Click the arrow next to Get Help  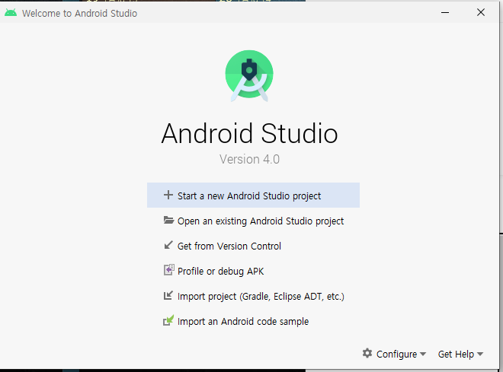(x=480, y=354)
